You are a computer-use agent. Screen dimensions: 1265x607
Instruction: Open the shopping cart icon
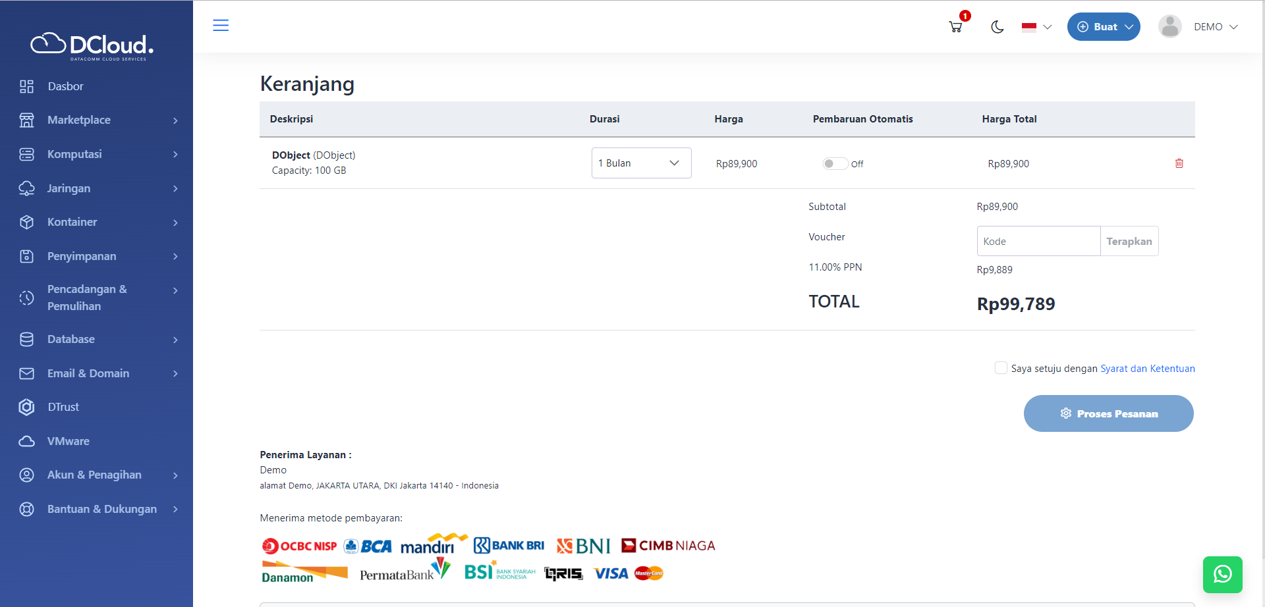(955, 27)
